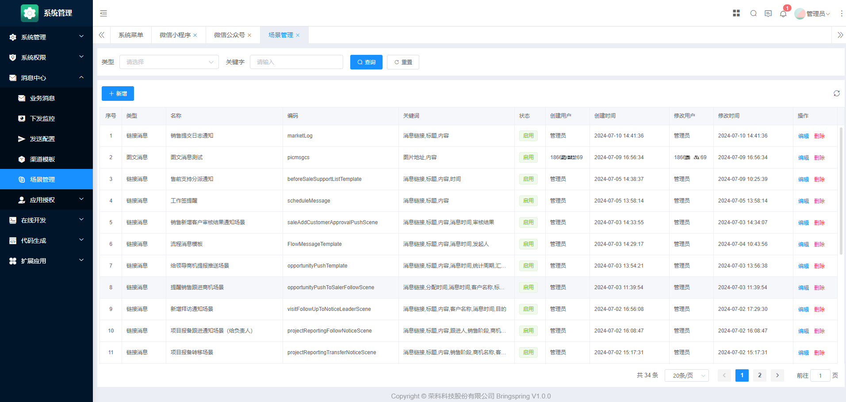Open the 类型 select dropdown
The image size is (846, 402).
(x=169, y=62)
